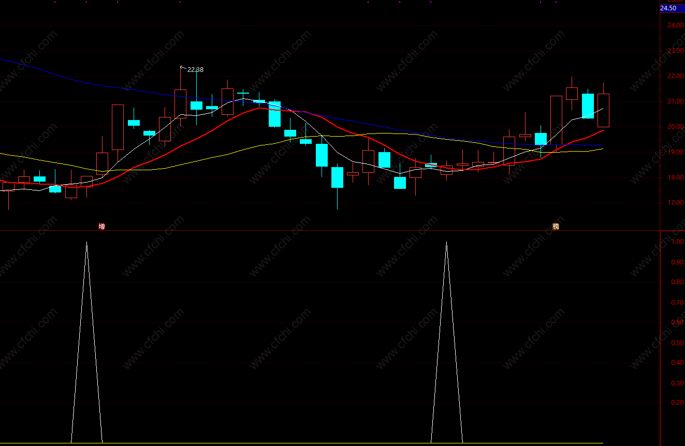Select the cyan candle with the lowest wick
Image resolution: width=685 pixels, height=446 pixels.
(337, 177)
